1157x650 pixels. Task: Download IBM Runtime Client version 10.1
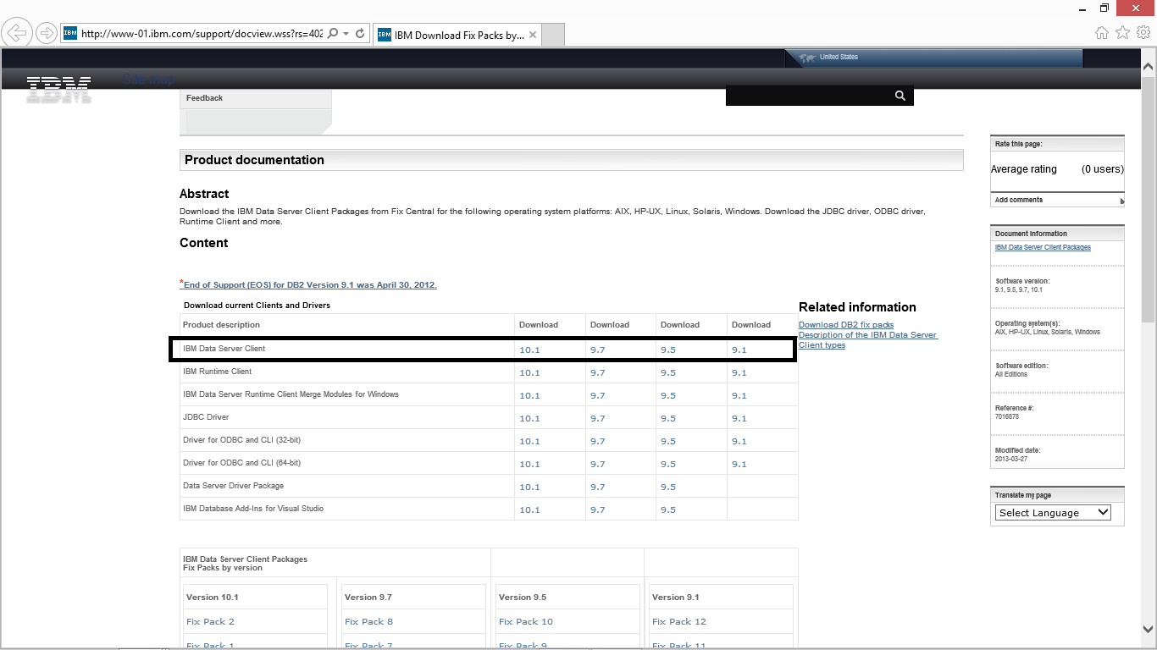[x=529, y=372]
